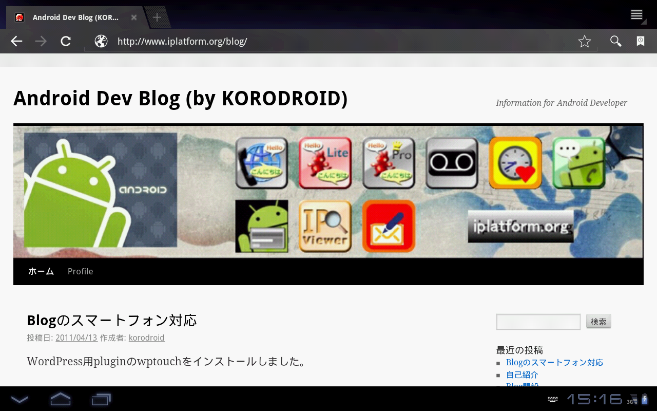Click the blog search text field
Viewport: 657px width, 411px height.
(538, 322)
